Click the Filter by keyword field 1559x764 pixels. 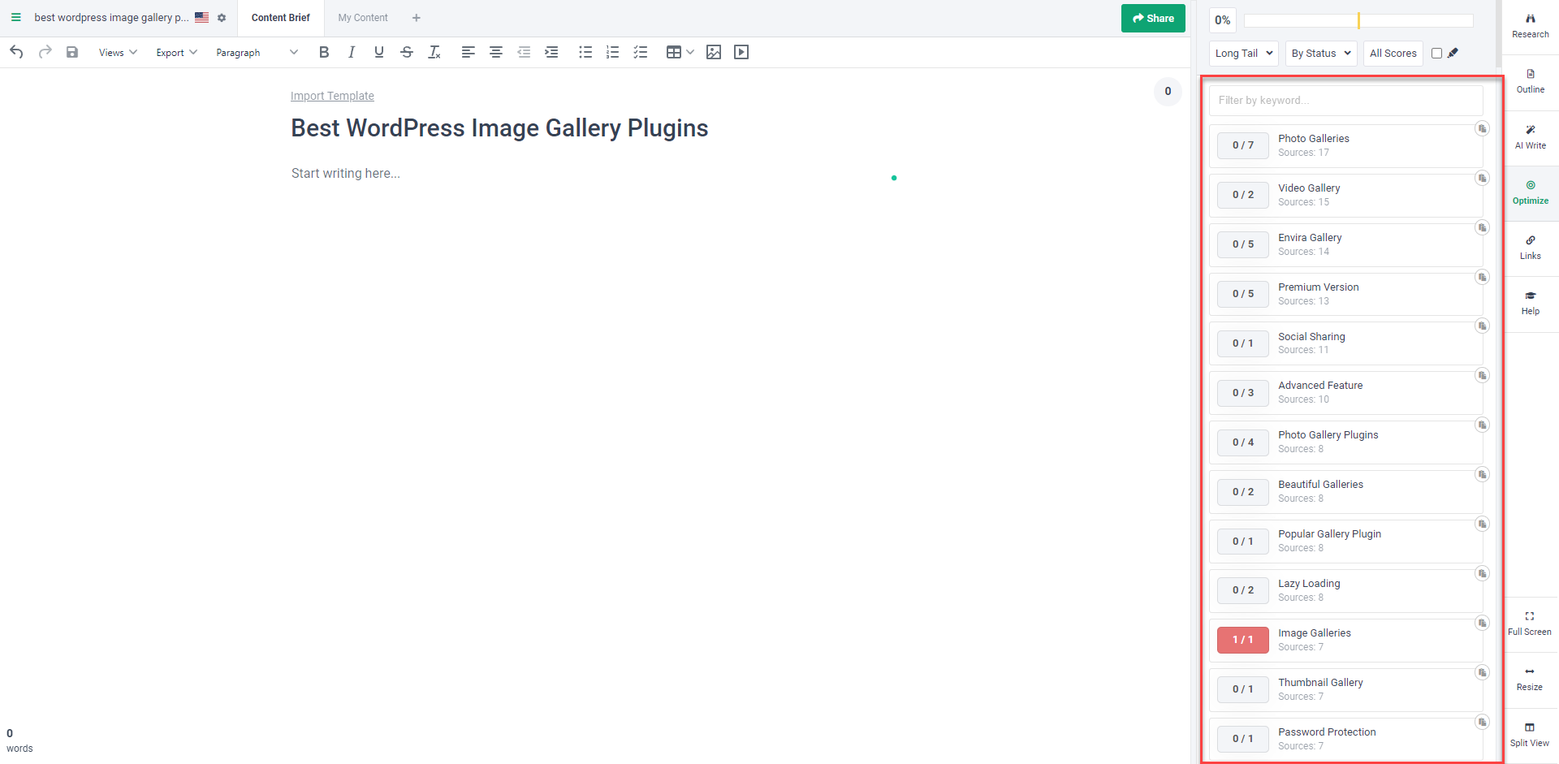pyautogui.click(x=1345, y=101)
